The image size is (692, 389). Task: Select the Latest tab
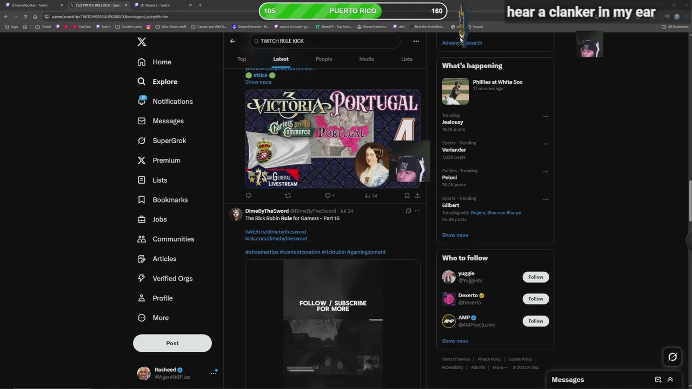point(281,59)
